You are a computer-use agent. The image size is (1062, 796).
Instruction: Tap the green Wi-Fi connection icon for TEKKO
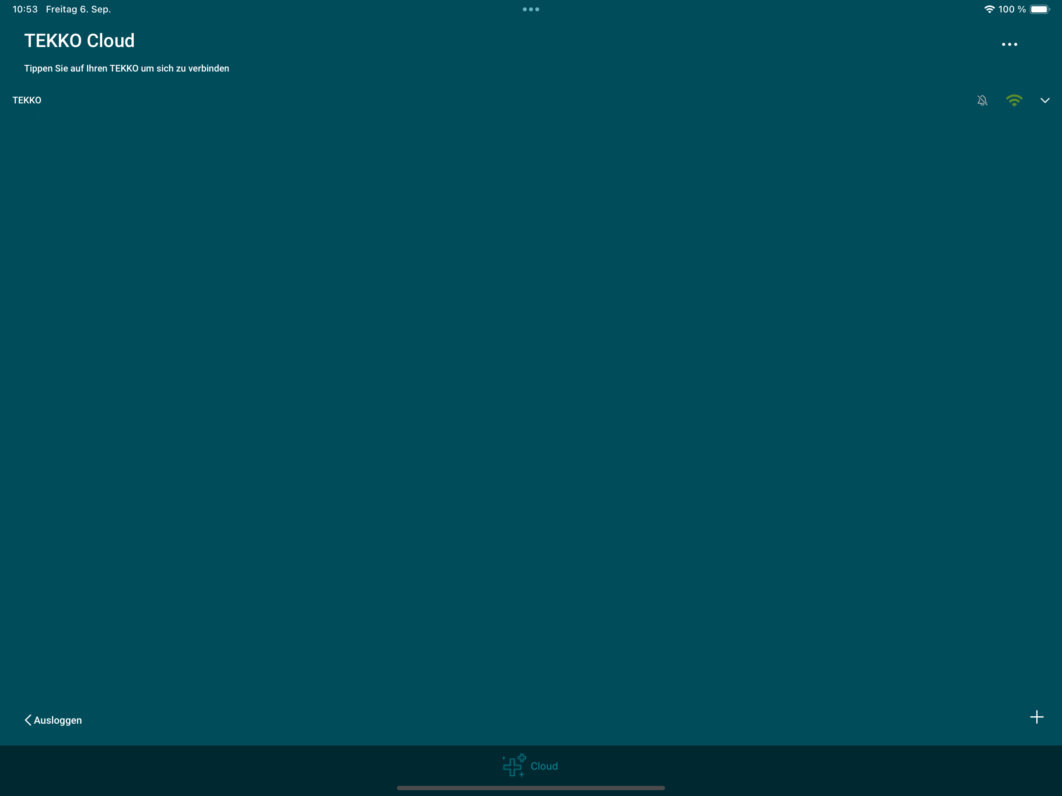[x=1014, y=100]
